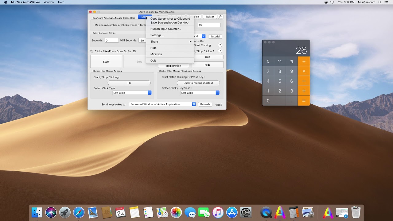The image size is (393, 221).
Task: Open Safari from the dock
Action: click(x=79, y=212)
